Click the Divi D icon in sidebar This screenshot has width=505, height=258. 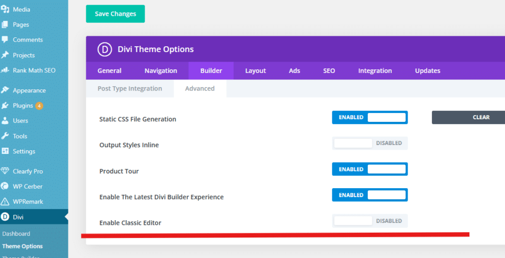pos(5,217)
